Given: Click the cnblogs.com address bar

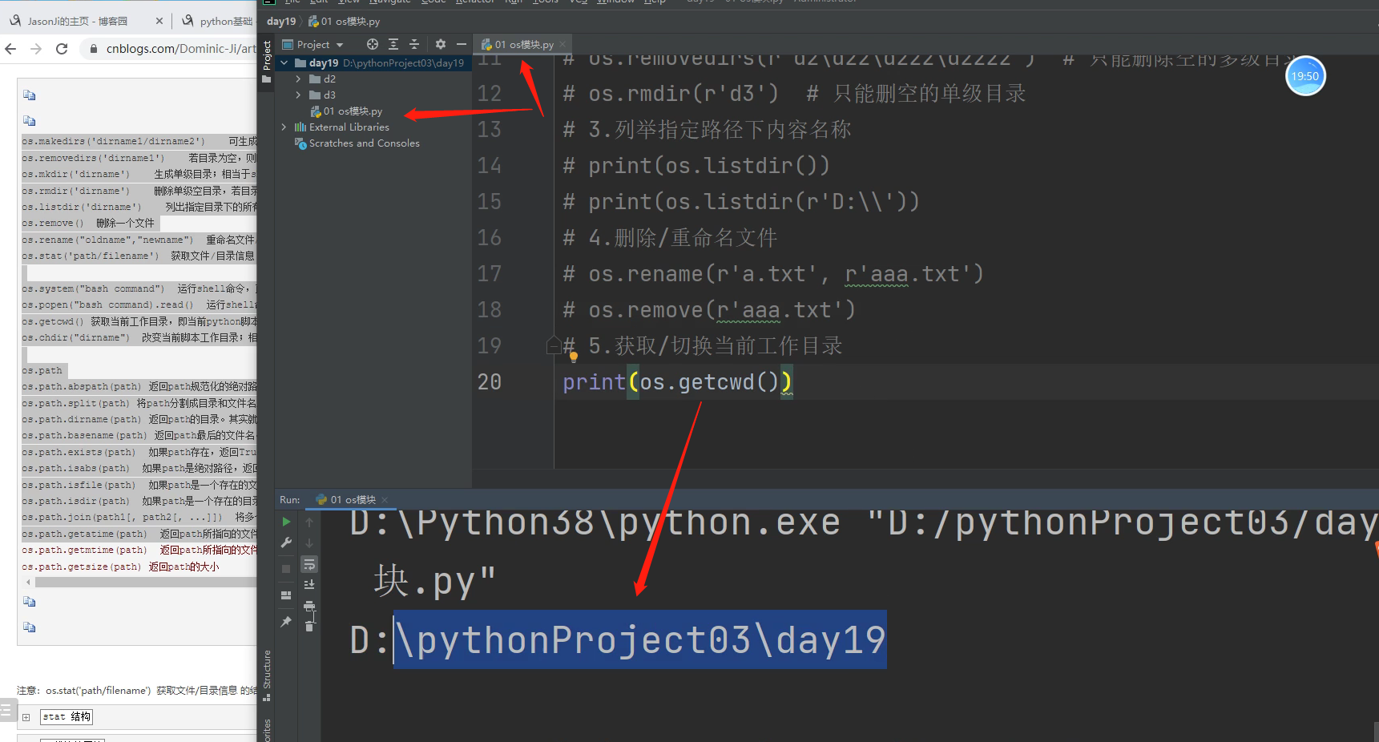Looking at the screenshot, I should pyautogui.click(x=181, y=49).
